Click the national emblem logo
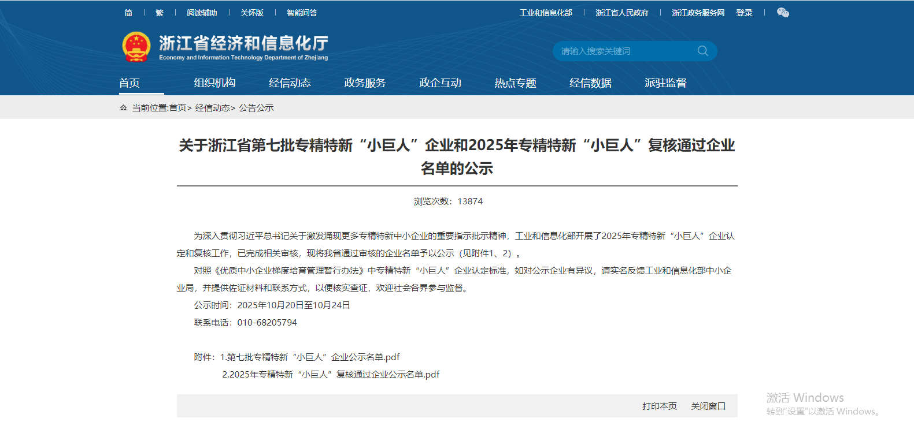 [x=136, y=47]
